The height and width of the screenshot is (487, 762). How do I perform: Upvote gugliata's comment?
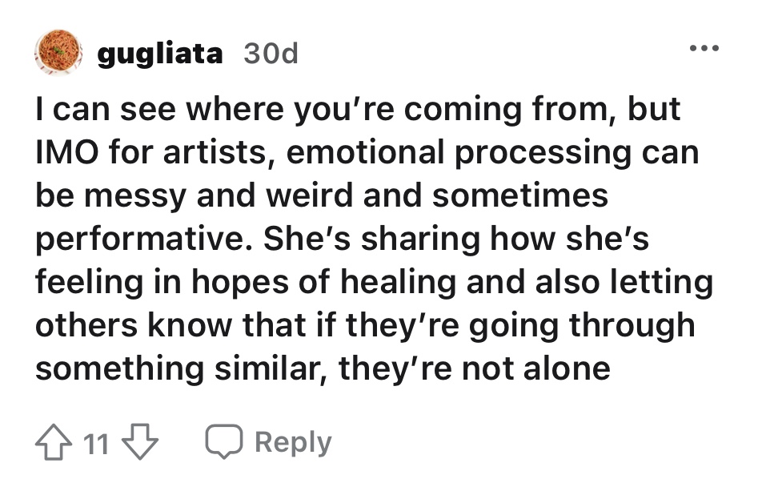(53, 442)
